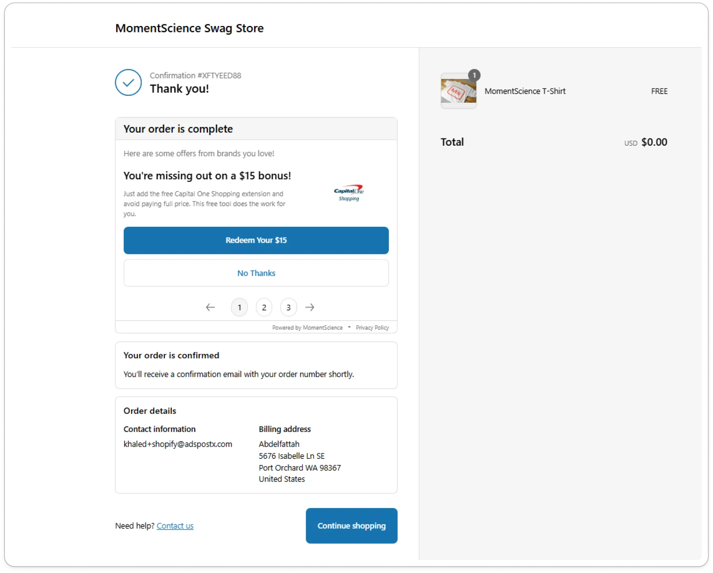Click the Your order is complete heading

click(178, 129)
